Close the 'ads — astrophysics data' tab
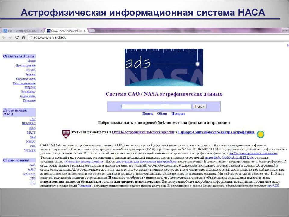 coord(42,31)
